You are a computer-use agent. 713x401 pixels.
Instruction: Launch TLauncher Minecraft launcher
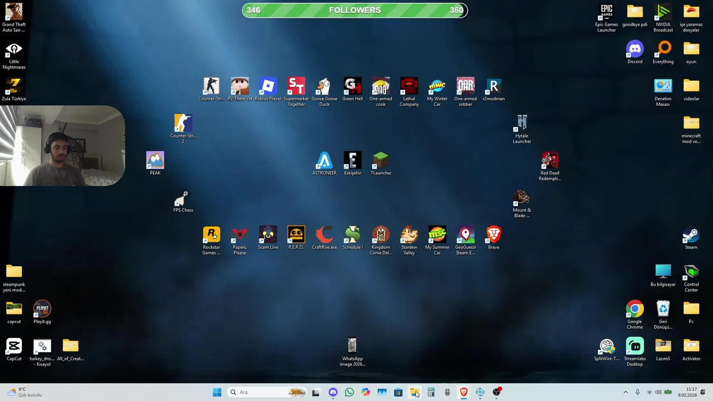(381, 163)
